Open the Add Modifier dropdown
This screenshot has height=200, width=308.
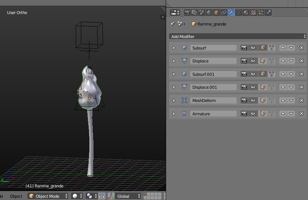(x=238, y=36)
